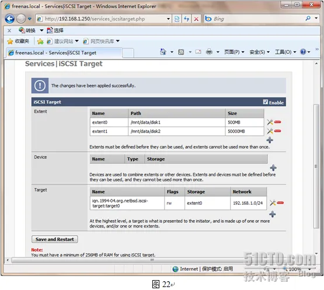
Task: Click the Save and Restart button
Action: [55, 239]
